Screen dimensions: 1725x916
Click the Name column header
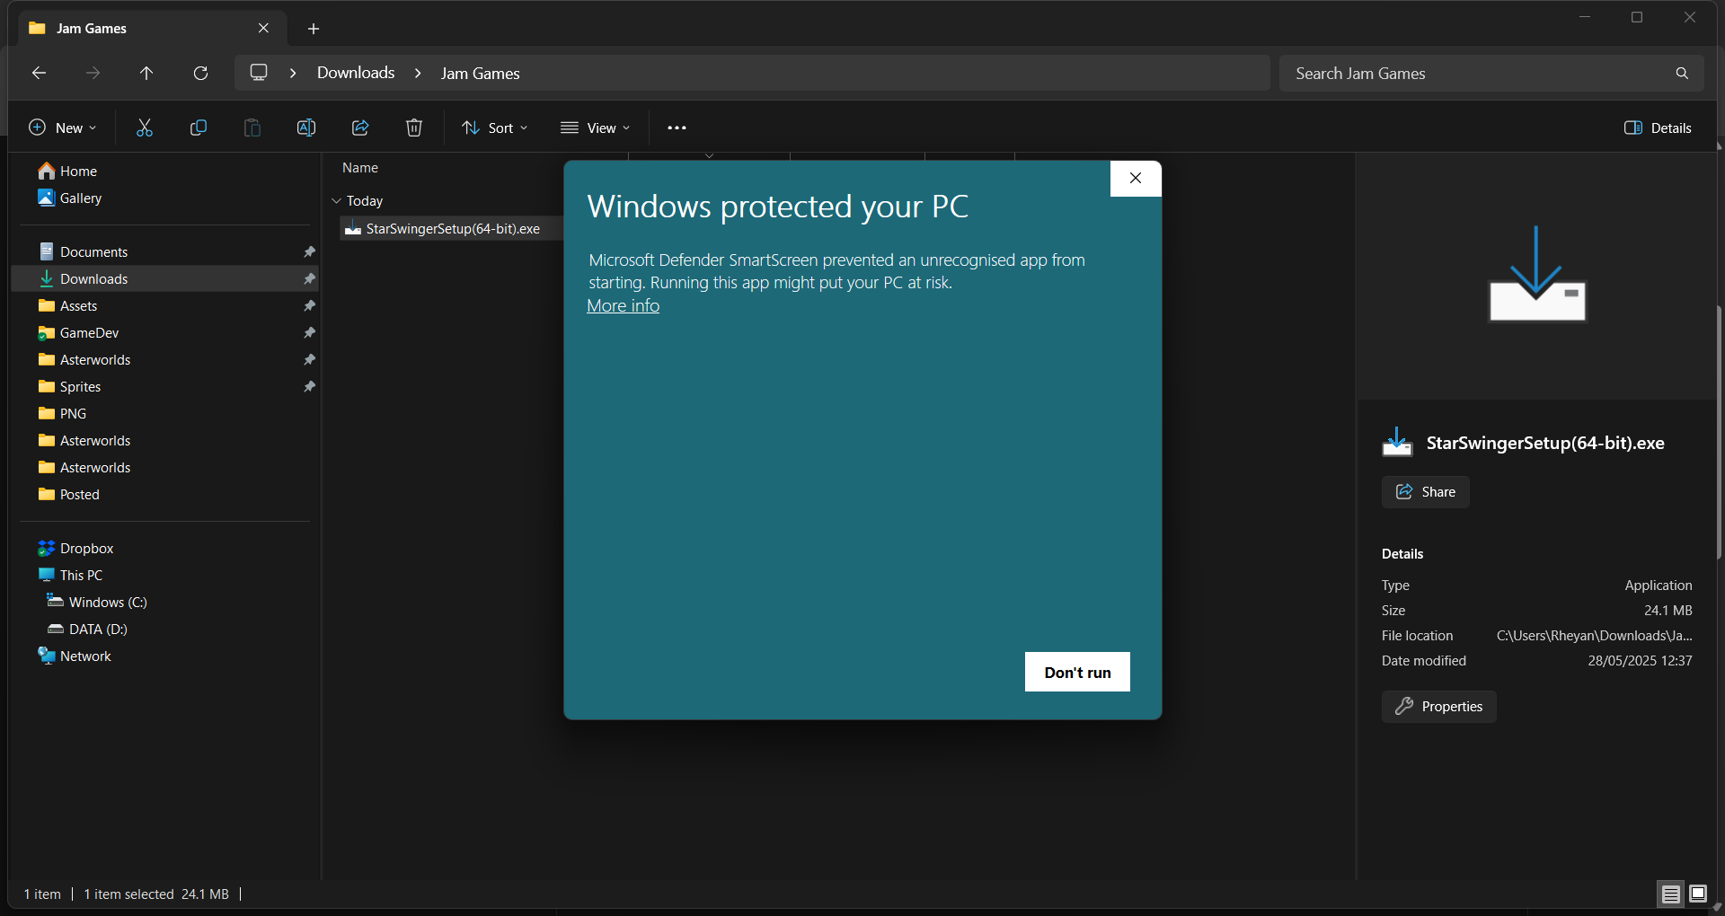360,168
